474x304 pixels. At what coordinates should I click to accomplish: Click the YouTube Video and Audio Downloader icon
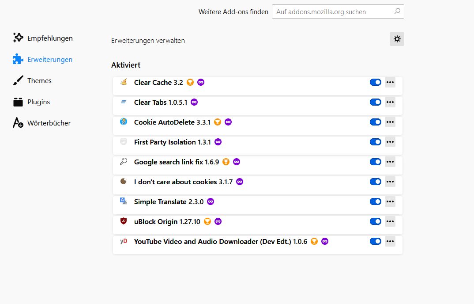tap(124, 241)
